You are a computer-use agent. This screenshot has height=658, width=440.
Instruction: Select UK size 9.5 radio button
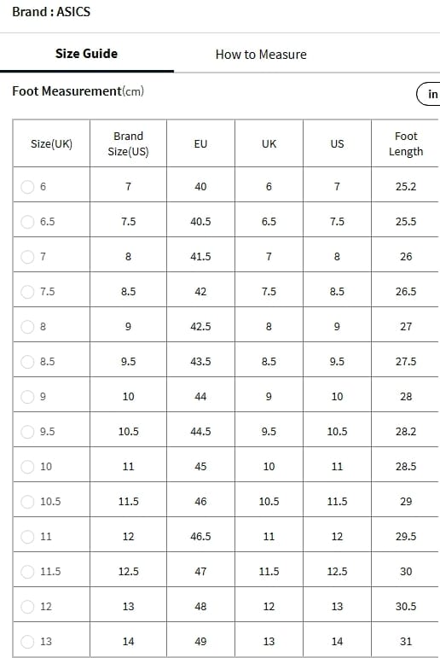tap(27, 431)
